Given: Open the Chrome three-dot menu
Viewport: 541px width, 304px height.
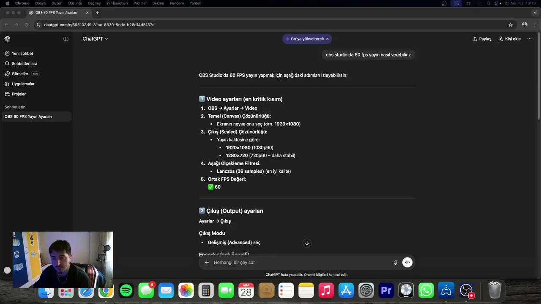Looking at the screenshot, I should point(535,25).
